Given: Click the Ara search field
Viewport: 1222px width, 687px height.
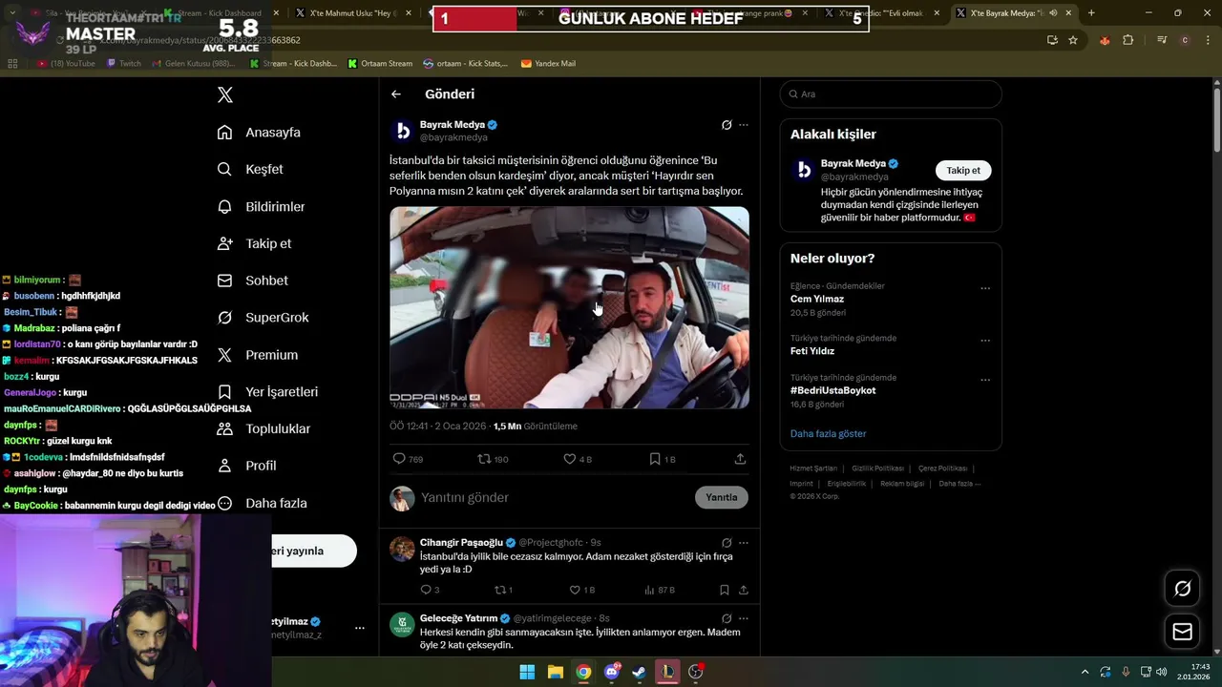Looking at the screenshot, I should (x=891, y=94).
